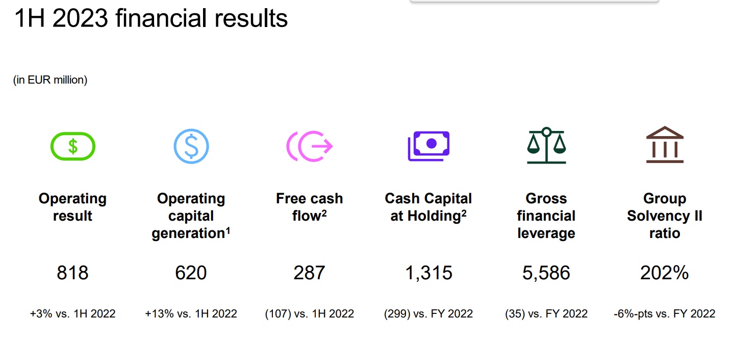Click the purple Cash Capital banknote icon

(x=428, y=146)
